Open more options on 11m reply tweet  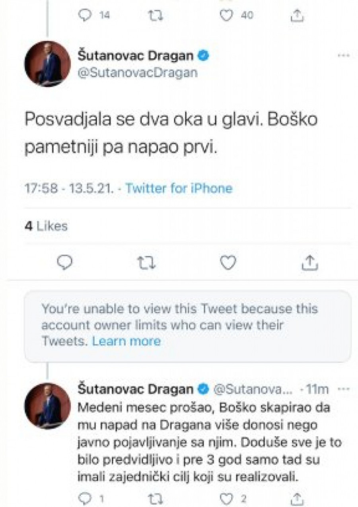[343, 389]
